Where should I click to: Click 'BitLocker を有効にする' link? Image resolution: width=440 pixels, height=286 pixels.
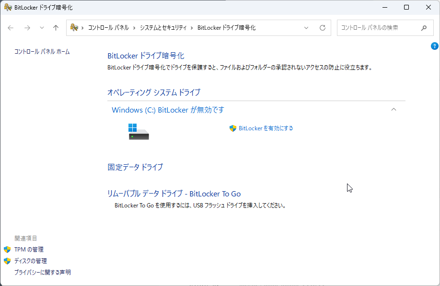click(266, 128)
